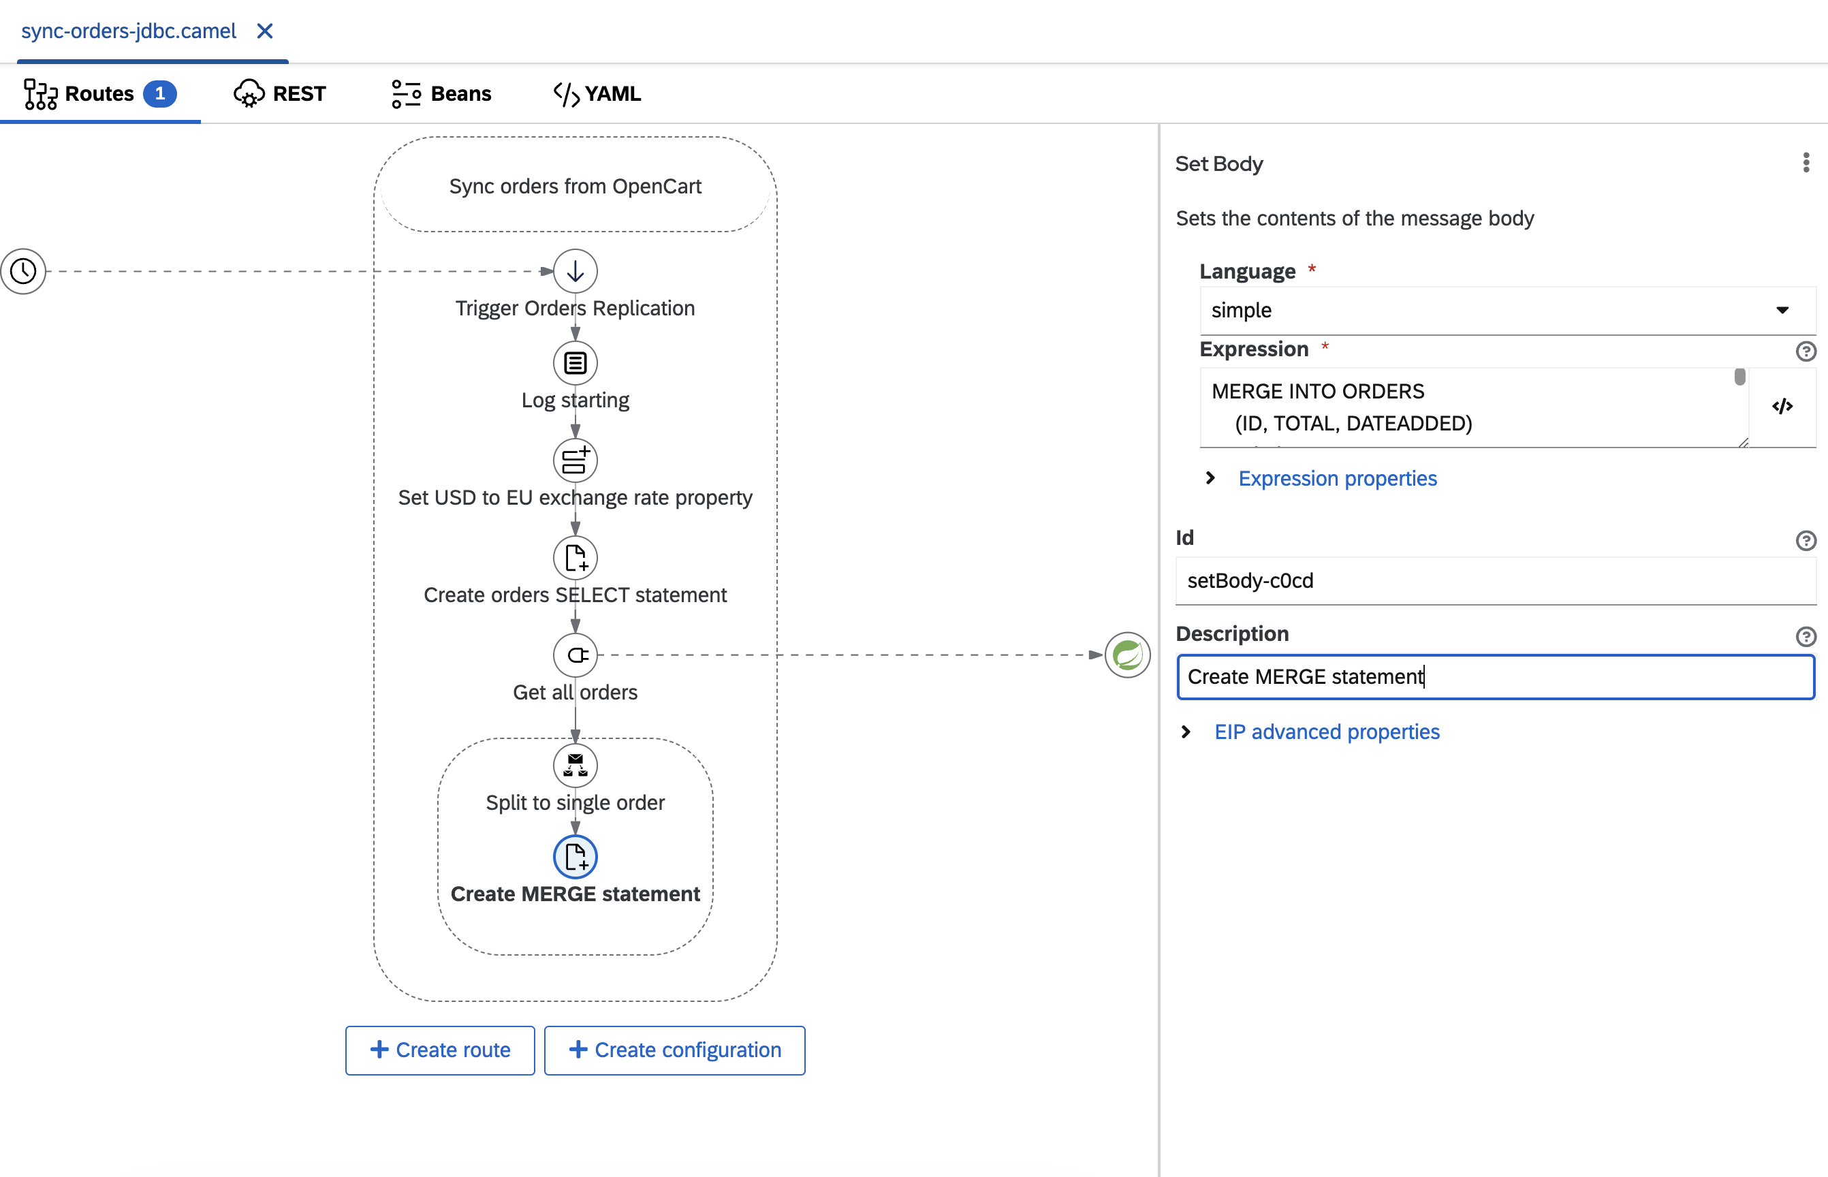Click the timer source clock icon
The width and height of the screenshot is (1828, 1177).
tap(24, 270)
